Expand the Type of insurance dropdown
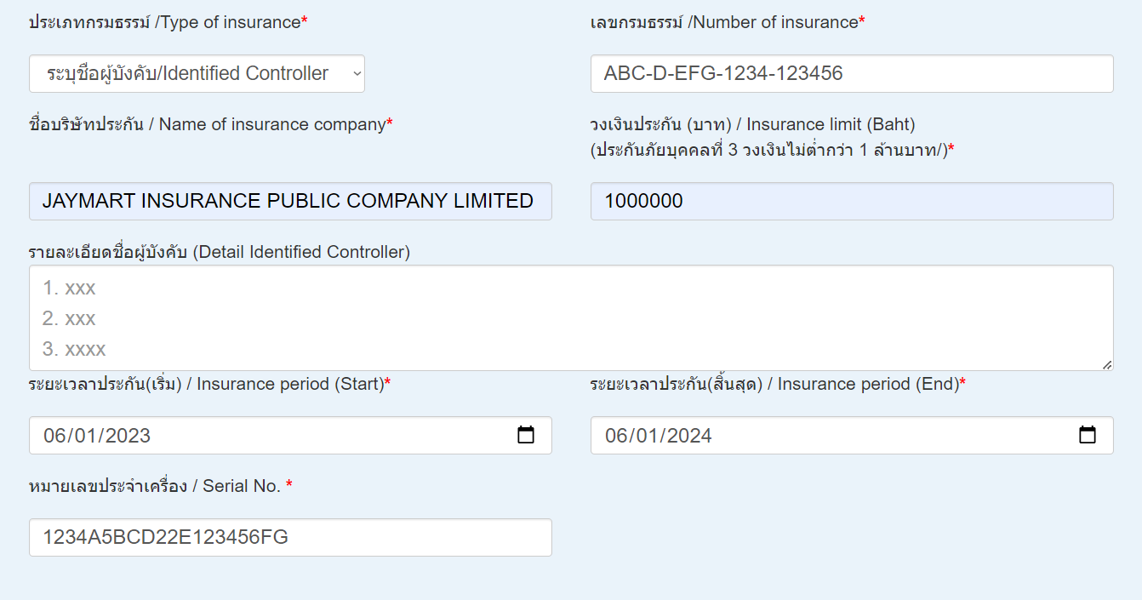The width and height of the screenshot is (1142, 600). [197, 74]
